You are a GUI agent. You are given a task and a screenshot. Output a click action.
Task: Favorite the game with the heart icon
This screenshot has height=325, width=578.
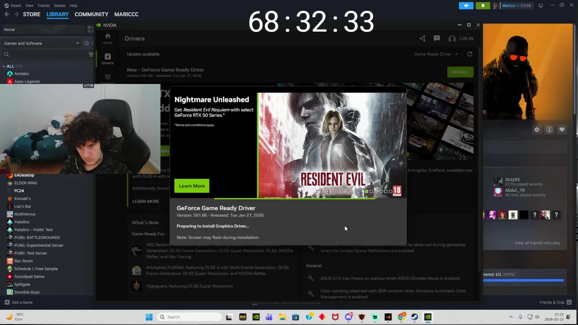pos(562,130)
